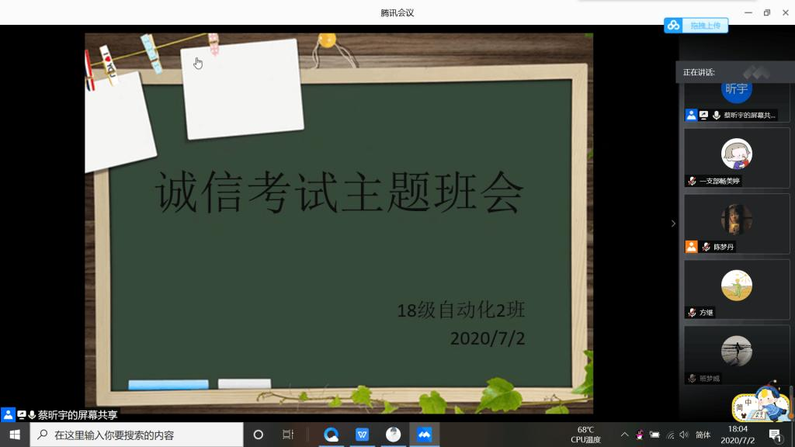Screen dimensions: 795x447
Task: Open the notification center icon
Action: pos(775,435)
